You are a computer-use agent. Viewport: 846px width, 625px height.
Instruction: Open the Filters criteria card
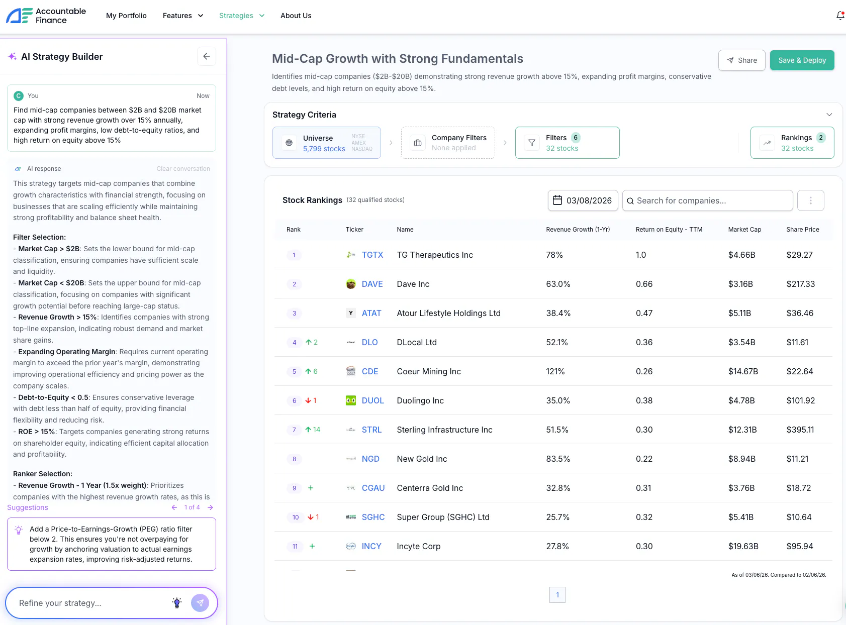coord(568,143)
